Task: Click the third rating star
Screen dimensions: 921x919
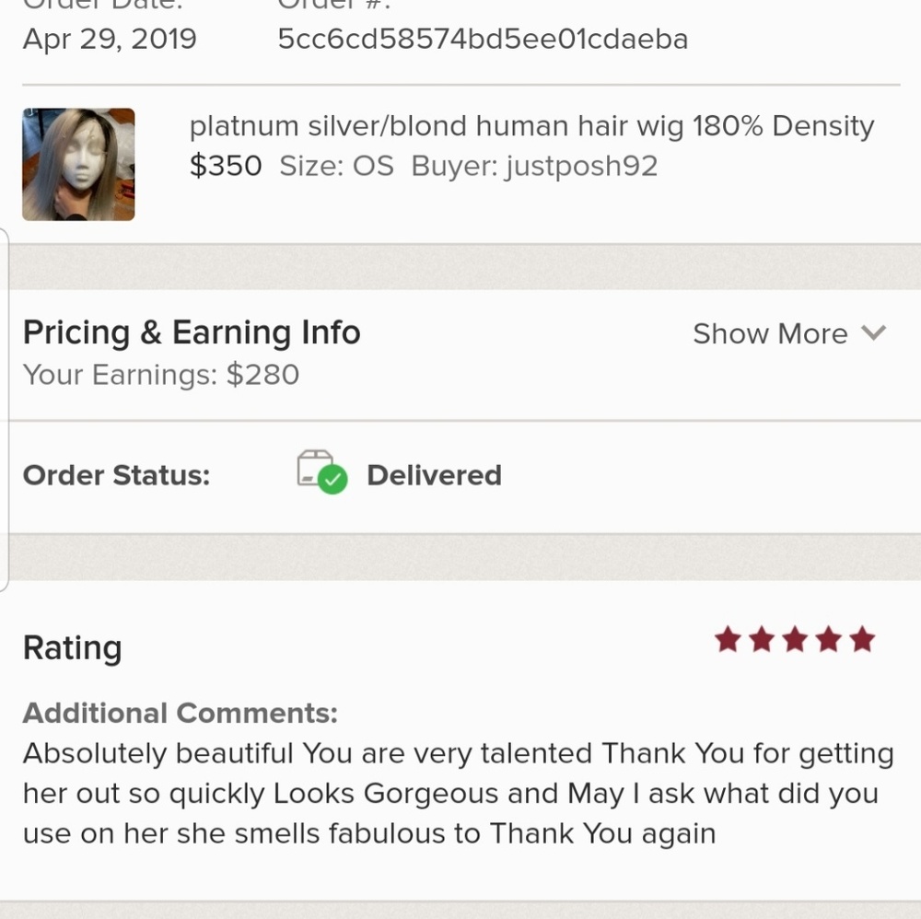Action: 795,639
